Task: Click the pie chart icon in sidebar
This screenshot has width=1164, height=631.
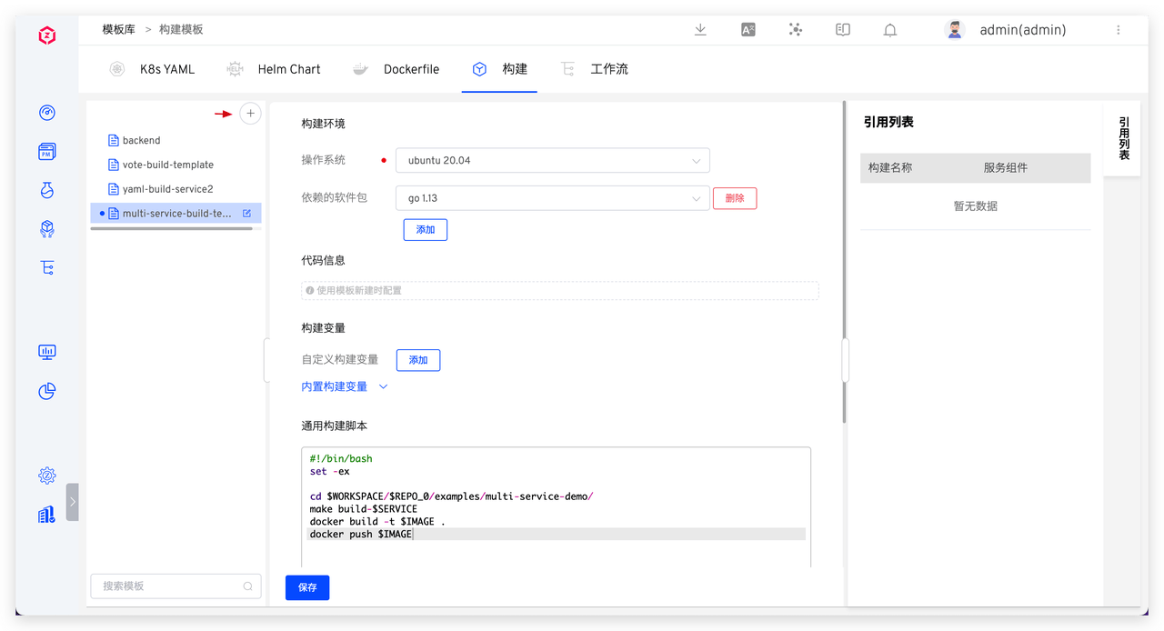Action: pyautogui.click(x=47, y=391)
